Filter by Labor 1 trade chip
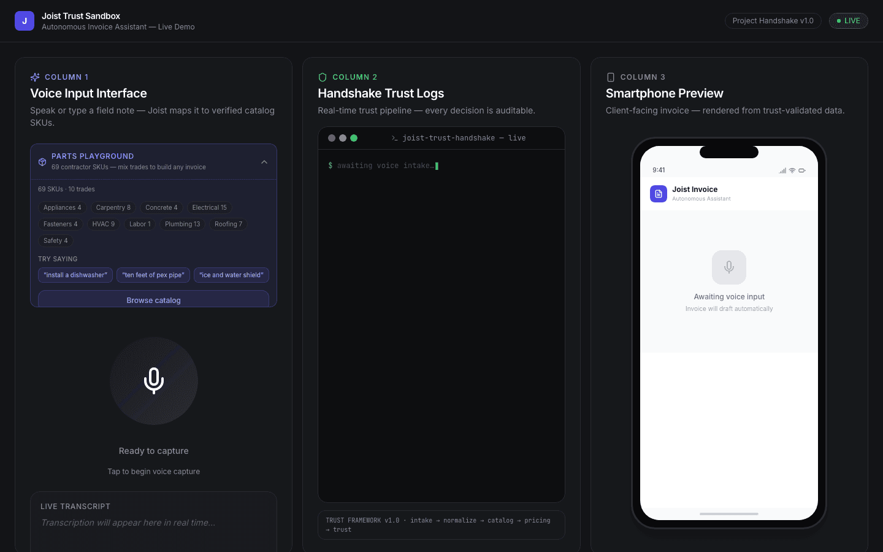The height and width of the screenshot is (552, 883). click(140, 224)
